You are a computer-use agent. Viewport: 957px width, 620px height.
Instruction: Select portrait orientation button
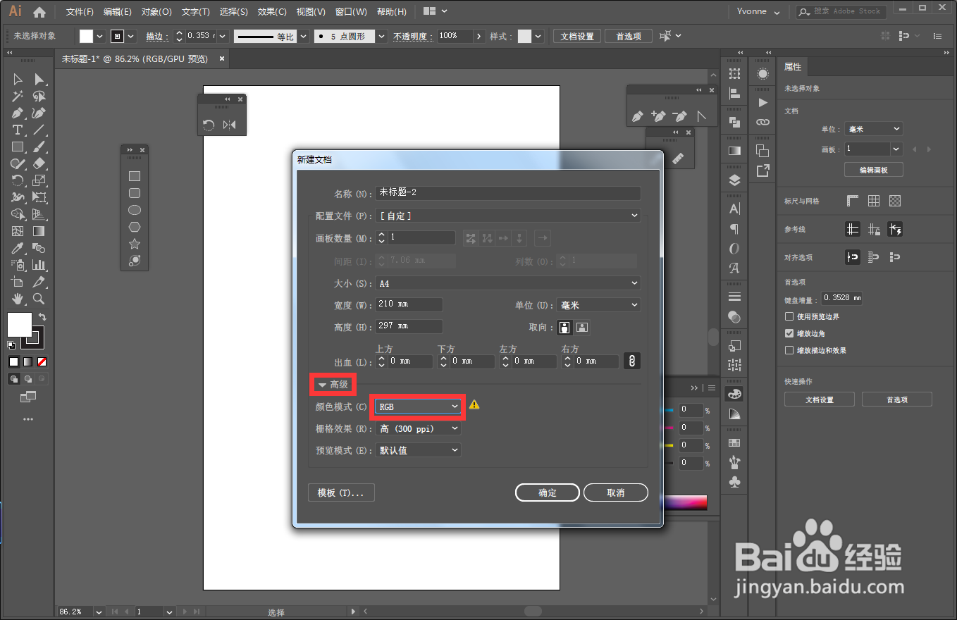tap(564, 328)
